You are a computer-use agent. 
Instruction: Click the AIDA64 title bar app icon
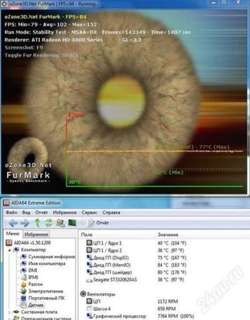(6, 203)
